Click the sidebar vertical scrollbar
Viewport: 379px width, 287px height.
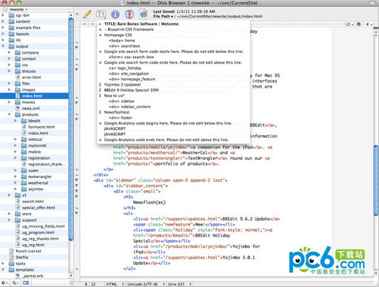click(71, 145)
